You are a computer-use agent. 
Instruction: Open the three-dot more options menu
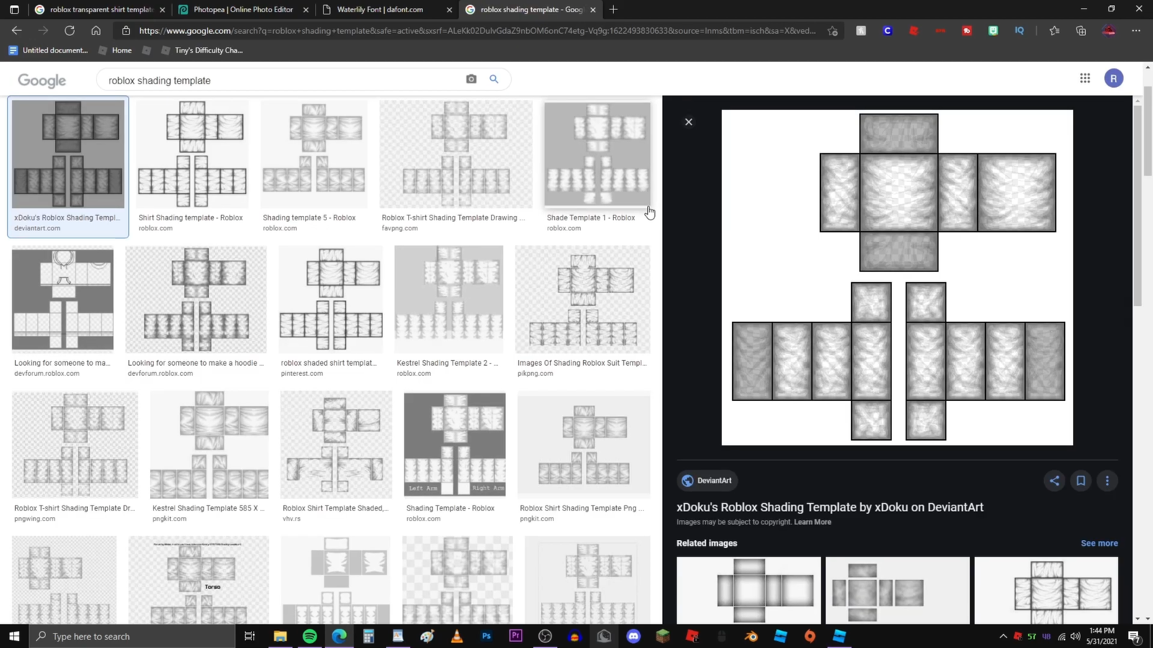pos(1108,481)
